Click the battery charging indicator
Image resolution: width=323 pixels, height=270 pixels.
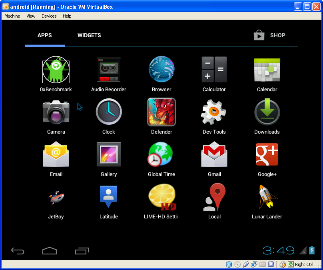(312, 250)
